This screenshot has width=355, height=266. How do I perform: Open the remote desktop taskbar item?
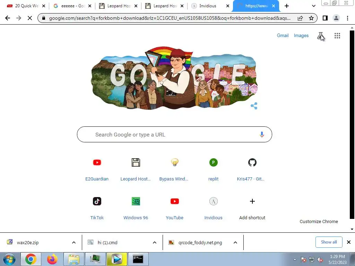point(95,259)
